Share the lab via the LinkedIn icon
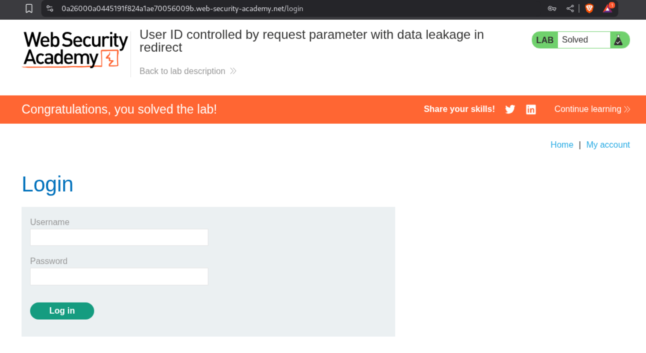Screen dimensions: 646x353 point(531,110)
